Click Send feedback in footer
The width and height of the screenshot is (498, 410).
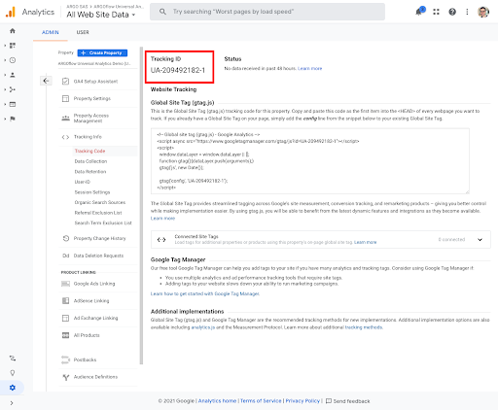[x=348, y=401]
